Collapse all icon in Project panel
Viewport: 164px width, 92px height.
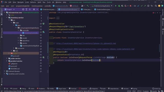coord(30,9)
